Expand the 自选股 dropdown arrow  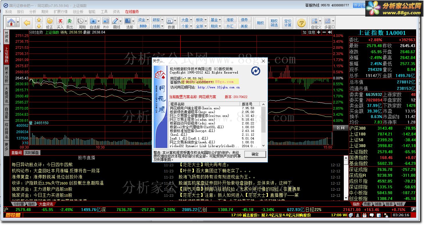99,21
